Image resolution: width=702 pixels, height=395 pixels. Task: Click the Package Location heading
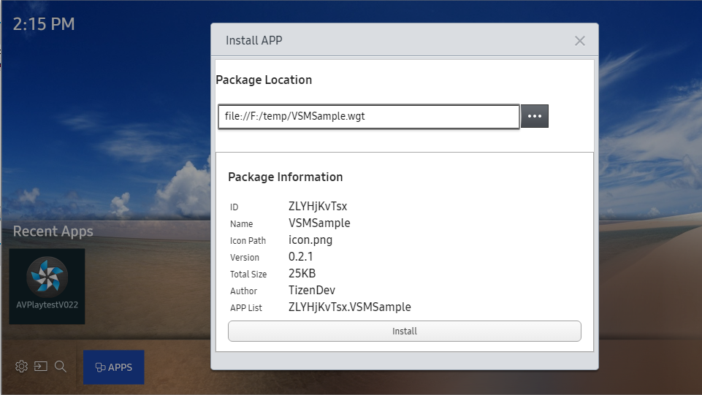(x=264, y=80)
